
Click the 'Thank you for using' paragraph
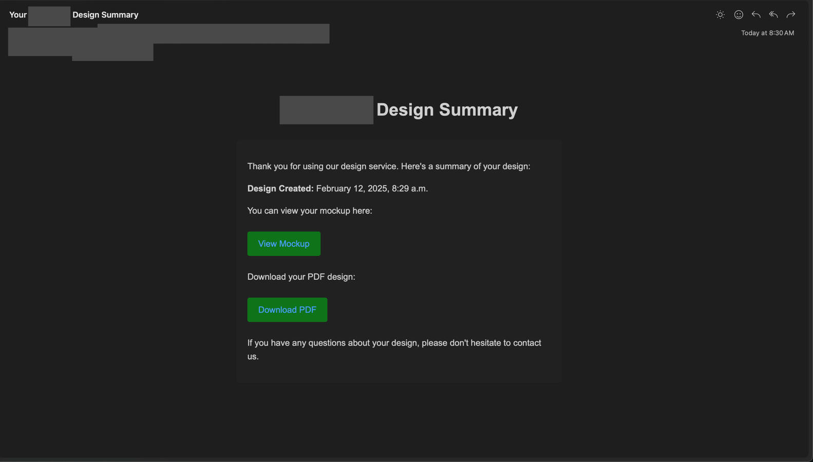388,166
